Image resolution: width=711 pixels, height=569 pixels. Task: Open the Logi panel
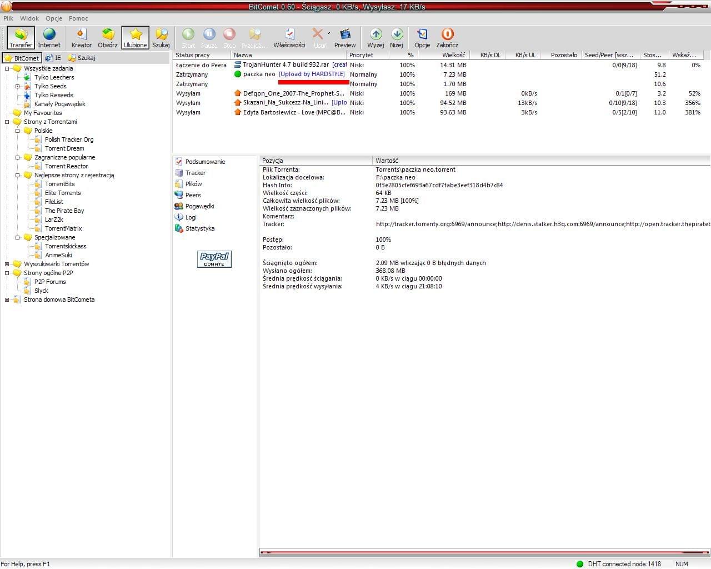point(186,217)
